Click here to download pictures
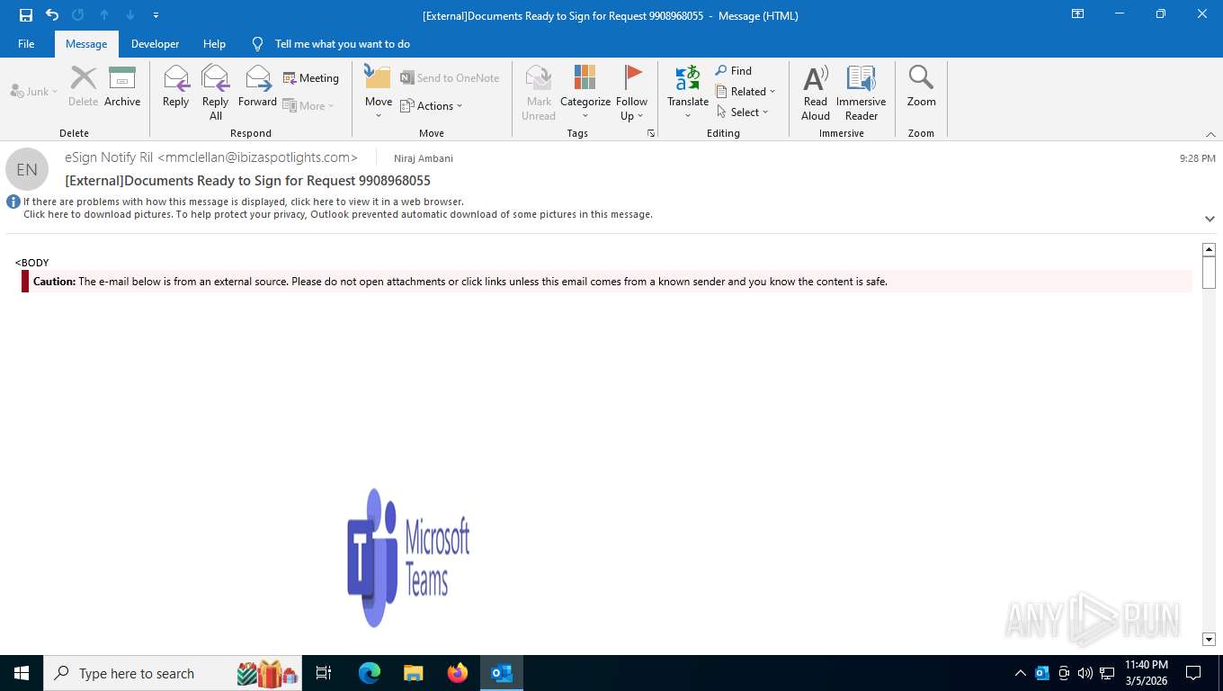 click(337, 214)
